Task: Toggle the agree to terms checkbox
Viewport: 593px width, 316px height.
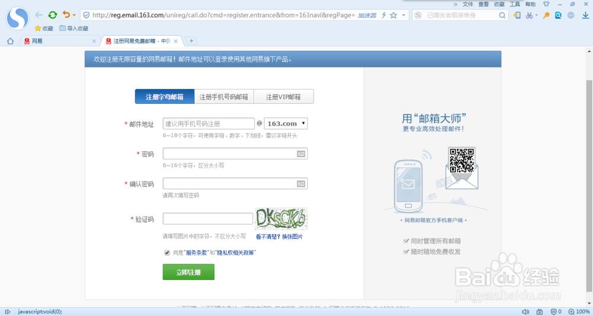Action: point(167,253)
